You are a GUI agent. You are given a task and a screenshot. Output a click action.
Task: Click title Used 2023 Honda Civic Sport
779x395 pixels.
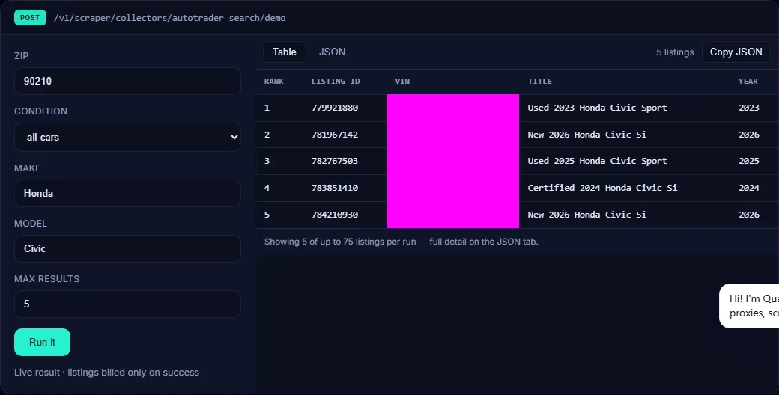tap(597, 108)
